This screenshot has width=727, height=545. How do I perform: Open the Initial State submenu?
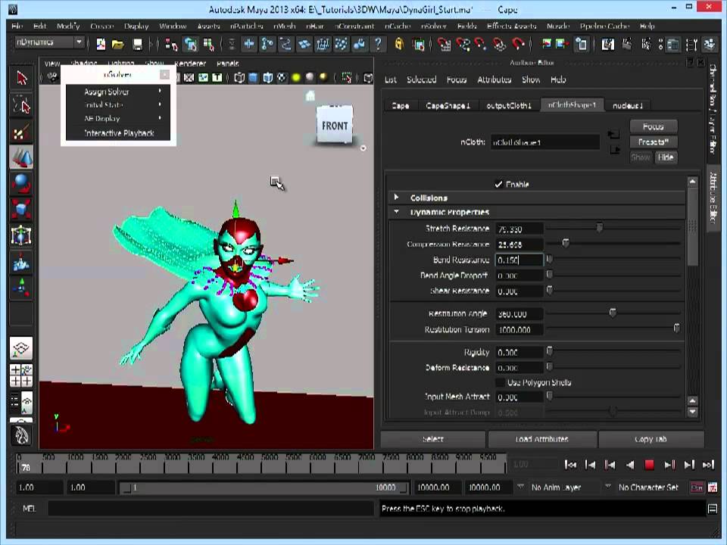click(118, 105)
